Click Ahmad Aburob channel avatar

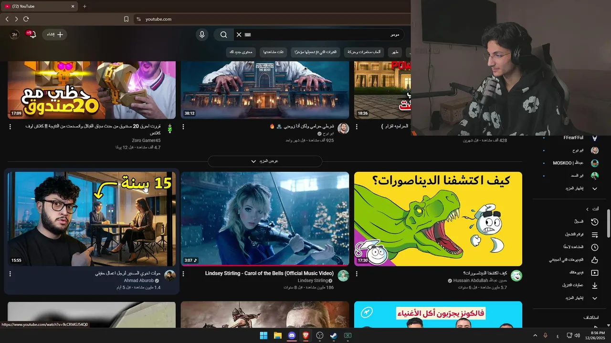pos(170,275)
